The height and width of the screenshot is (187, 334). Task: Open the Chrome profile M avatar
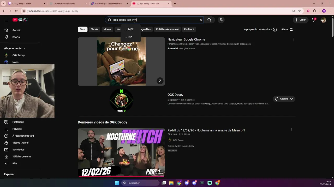[324, 11]
